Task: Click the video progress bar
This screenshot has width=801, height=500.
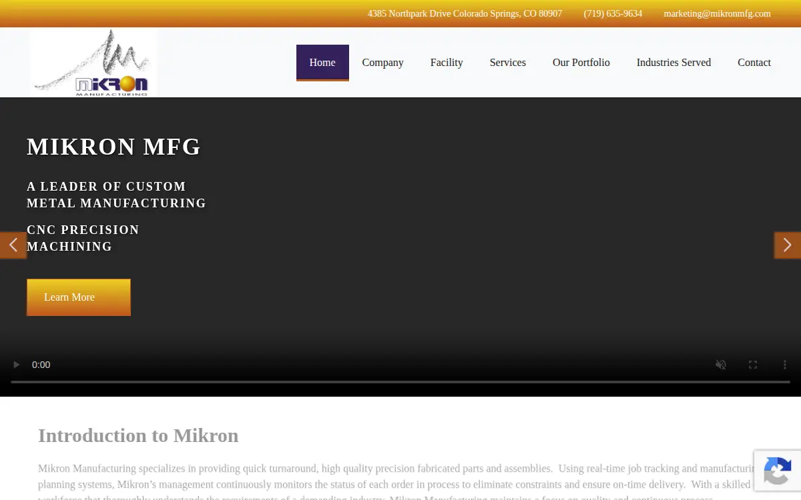Action: click(400, 382)
